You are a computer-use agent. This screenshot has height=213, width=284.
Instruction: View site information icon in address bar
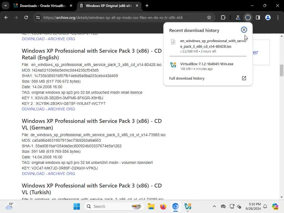tap(38, 17)
